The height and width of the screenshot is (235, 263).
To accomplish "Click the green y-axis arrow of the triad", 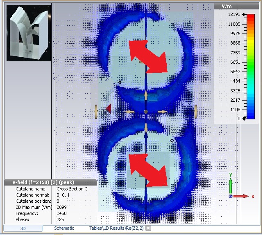I will click(x=231, y=186).
